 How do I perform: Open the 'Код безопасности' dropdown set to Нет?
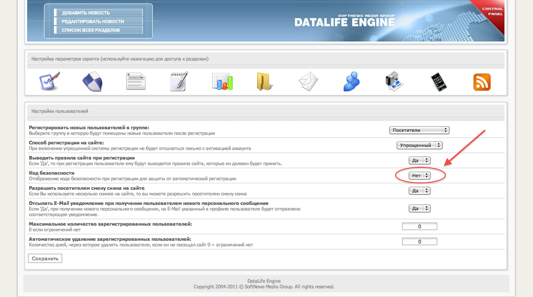pyautogui.click(x=420, y=176)
